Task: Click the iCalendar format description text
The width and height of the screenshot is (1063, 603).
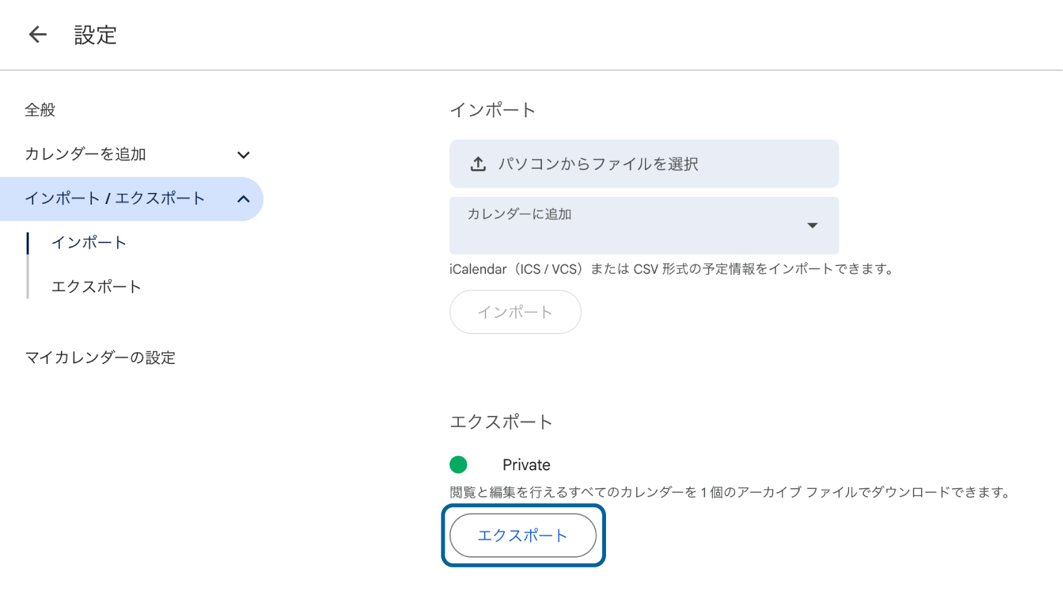Action: pyautogui.click(x=672, y=269)
